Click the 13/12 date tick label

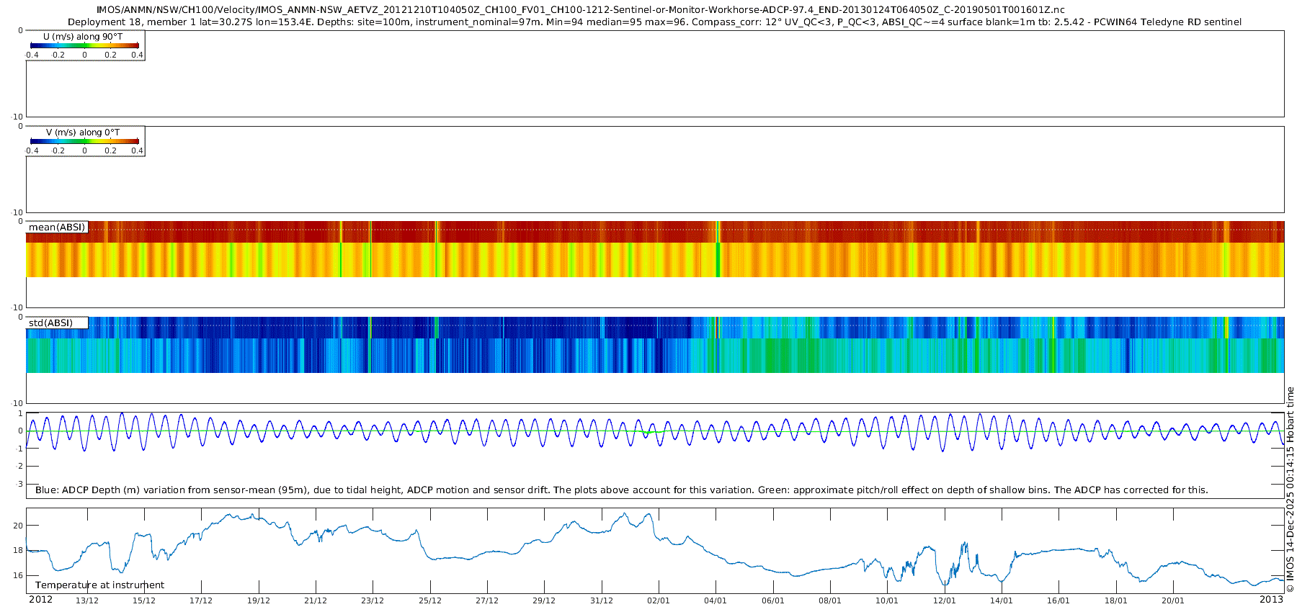point(87,601)
